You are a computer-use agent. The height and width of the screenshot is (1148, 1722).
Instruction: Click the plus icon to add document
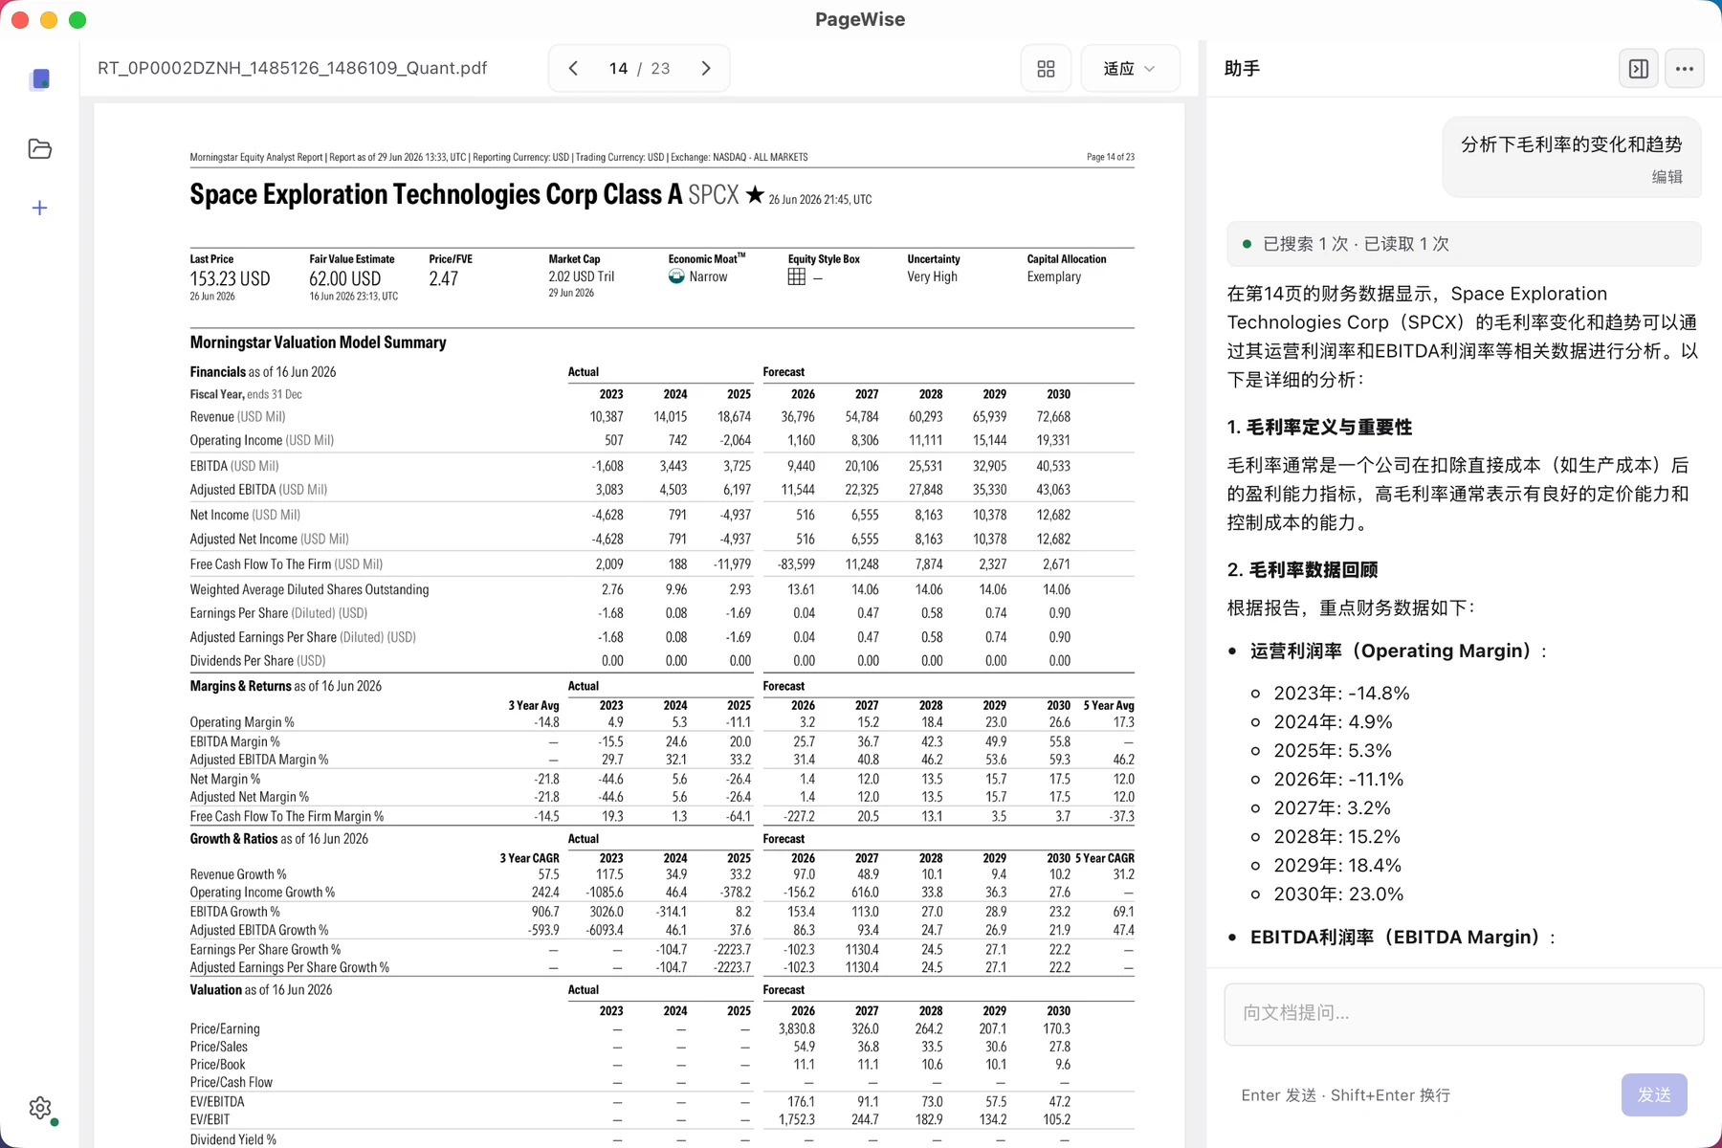coord(40,208)
